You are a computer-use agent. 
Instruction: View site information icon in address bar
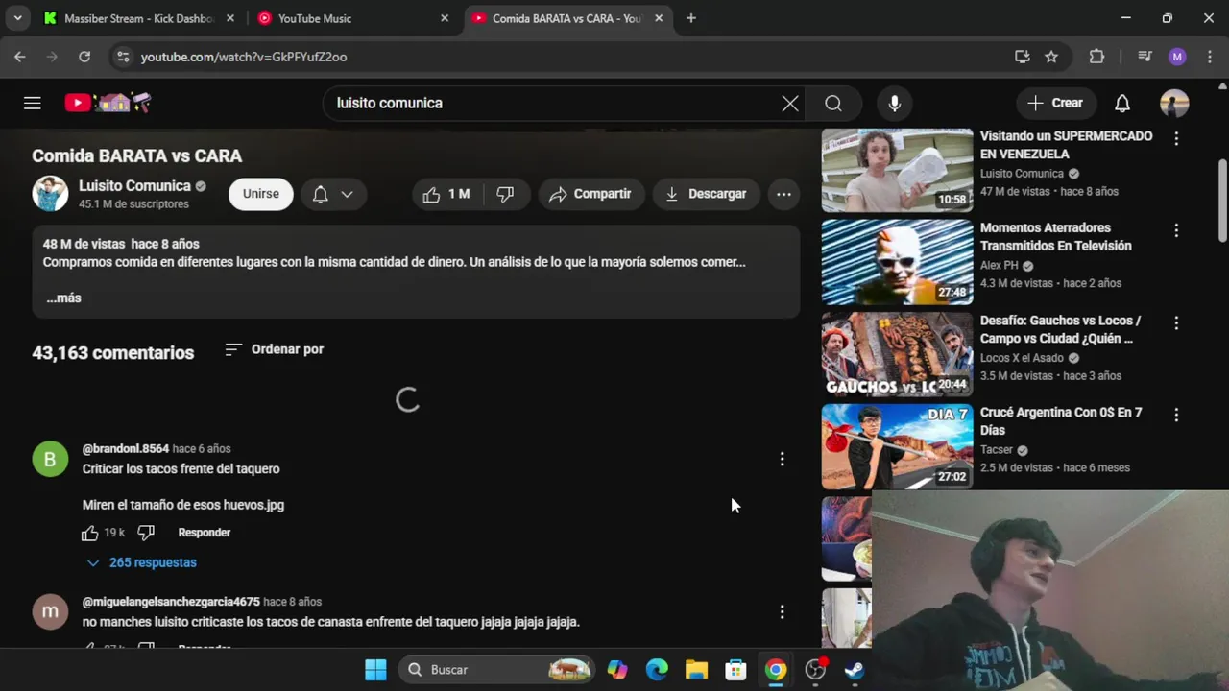click(123, 57)
